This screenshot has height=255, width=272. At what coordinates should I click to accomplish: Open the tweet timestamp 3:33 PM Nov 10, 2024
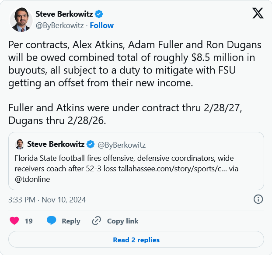(x=47, y=200)
